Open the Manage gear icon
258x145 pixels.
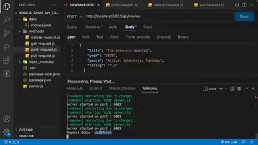pyautogui.click(x=6, y=132)
